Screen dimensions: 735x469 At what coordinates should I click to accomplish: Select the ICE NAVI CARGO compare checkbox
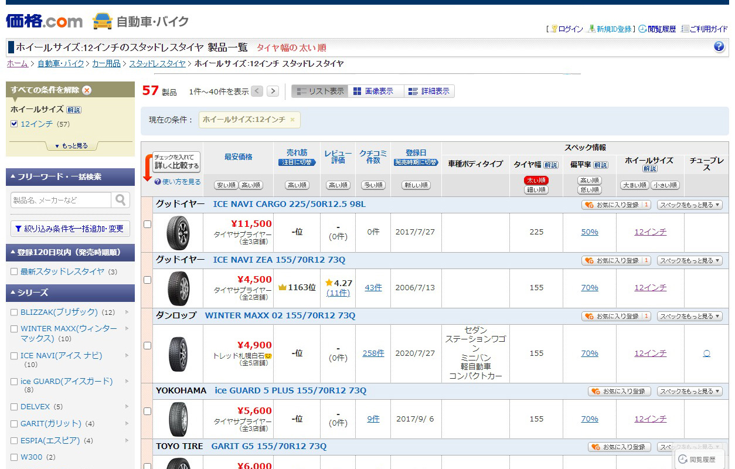(147, 224)
